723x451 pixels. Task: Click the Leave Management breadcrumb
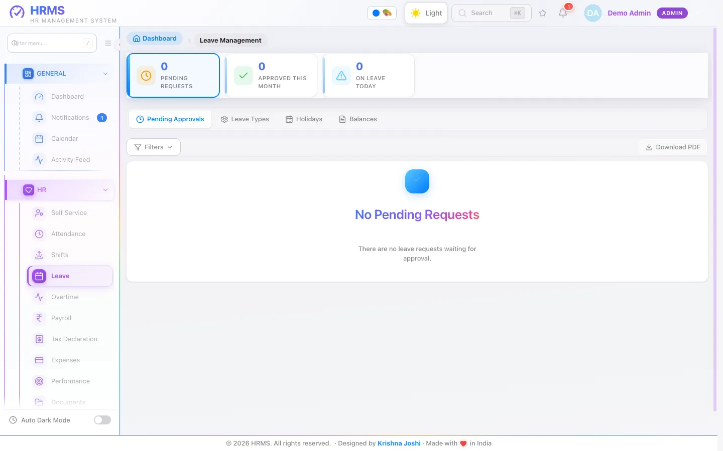click(230, 41)
